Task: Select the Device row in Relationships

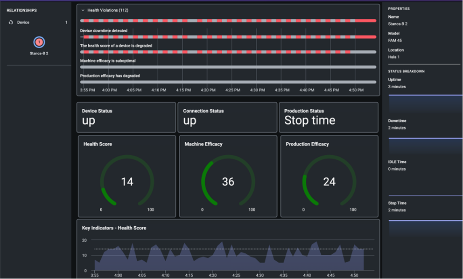Action: coord(37,22)
